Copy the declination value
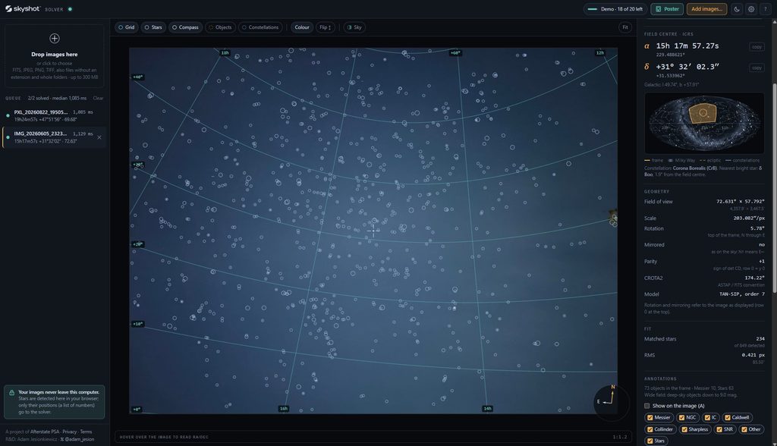The image size is (777, 446). click(757, 68)
